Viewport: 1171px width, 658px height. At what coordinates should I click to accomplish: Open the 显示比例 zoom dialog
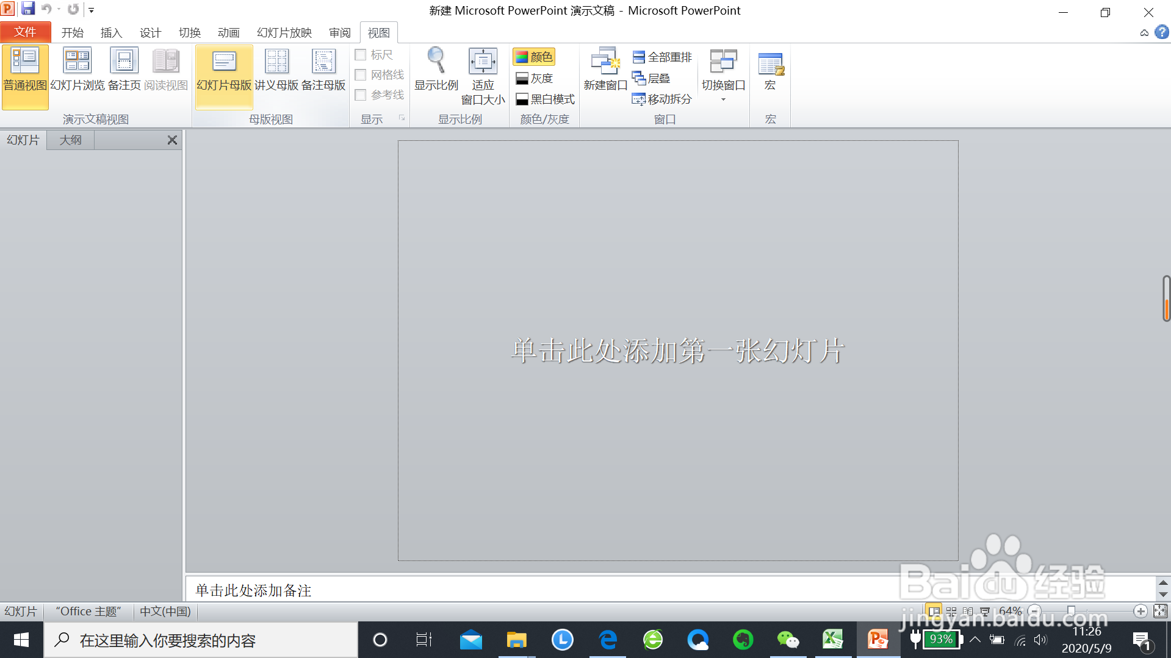click(x=436, y=70)
